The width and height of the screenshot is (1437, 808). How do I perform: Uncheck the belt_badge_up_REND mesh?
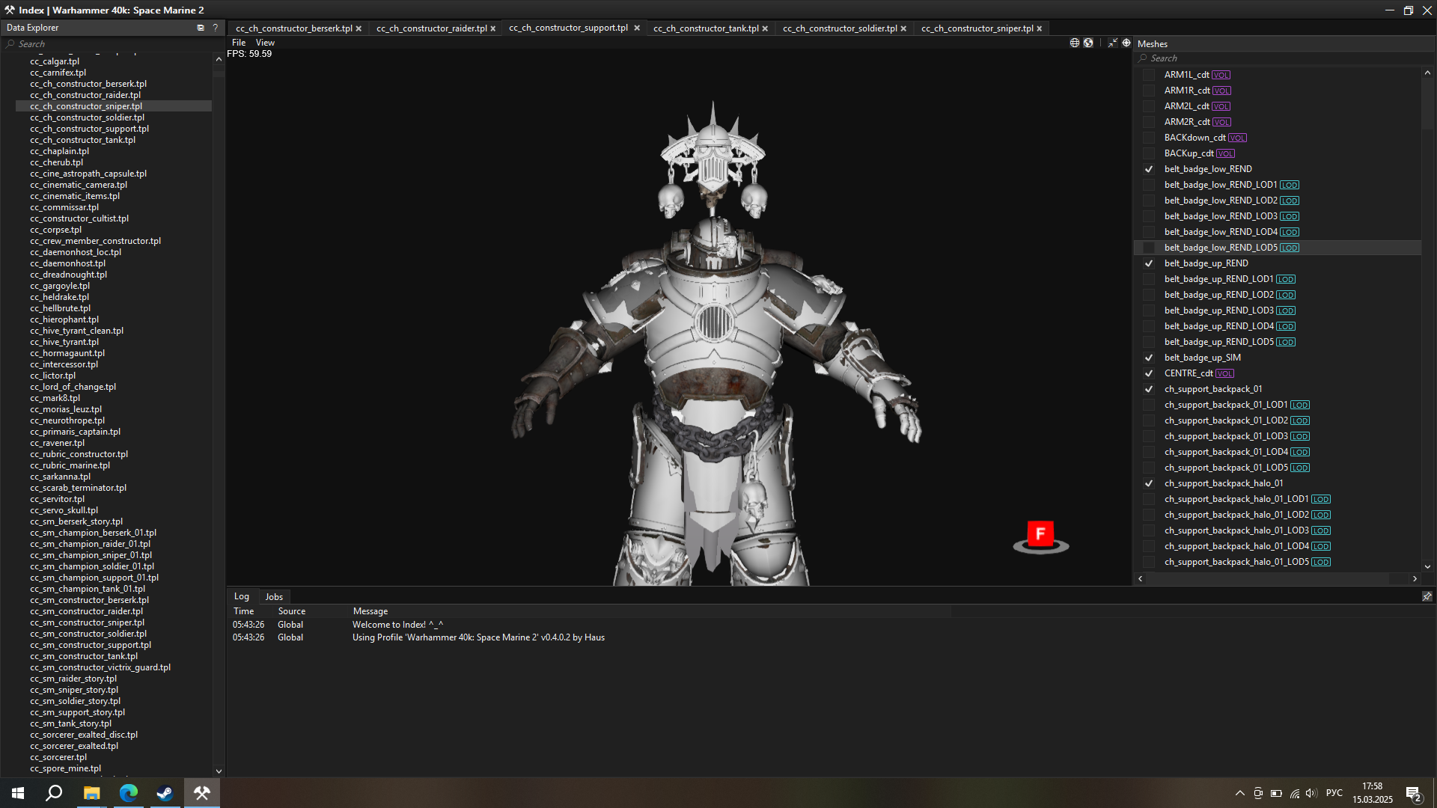[1149, 263]
